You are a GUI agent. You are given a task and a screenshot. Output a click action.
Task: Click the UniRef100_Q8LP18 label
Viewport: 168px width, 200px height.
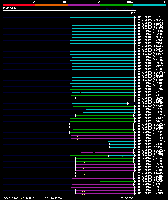click(151, 75)
